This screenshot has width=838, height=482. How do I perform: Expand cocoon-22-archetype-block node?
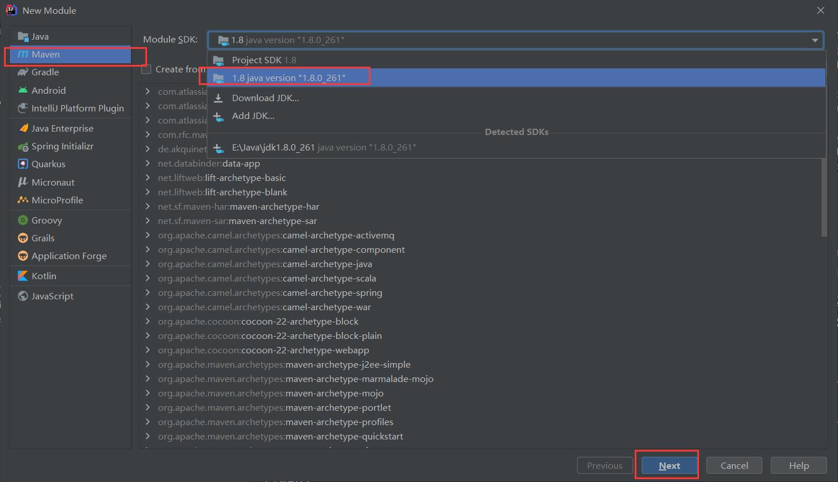tap(148, 321)
